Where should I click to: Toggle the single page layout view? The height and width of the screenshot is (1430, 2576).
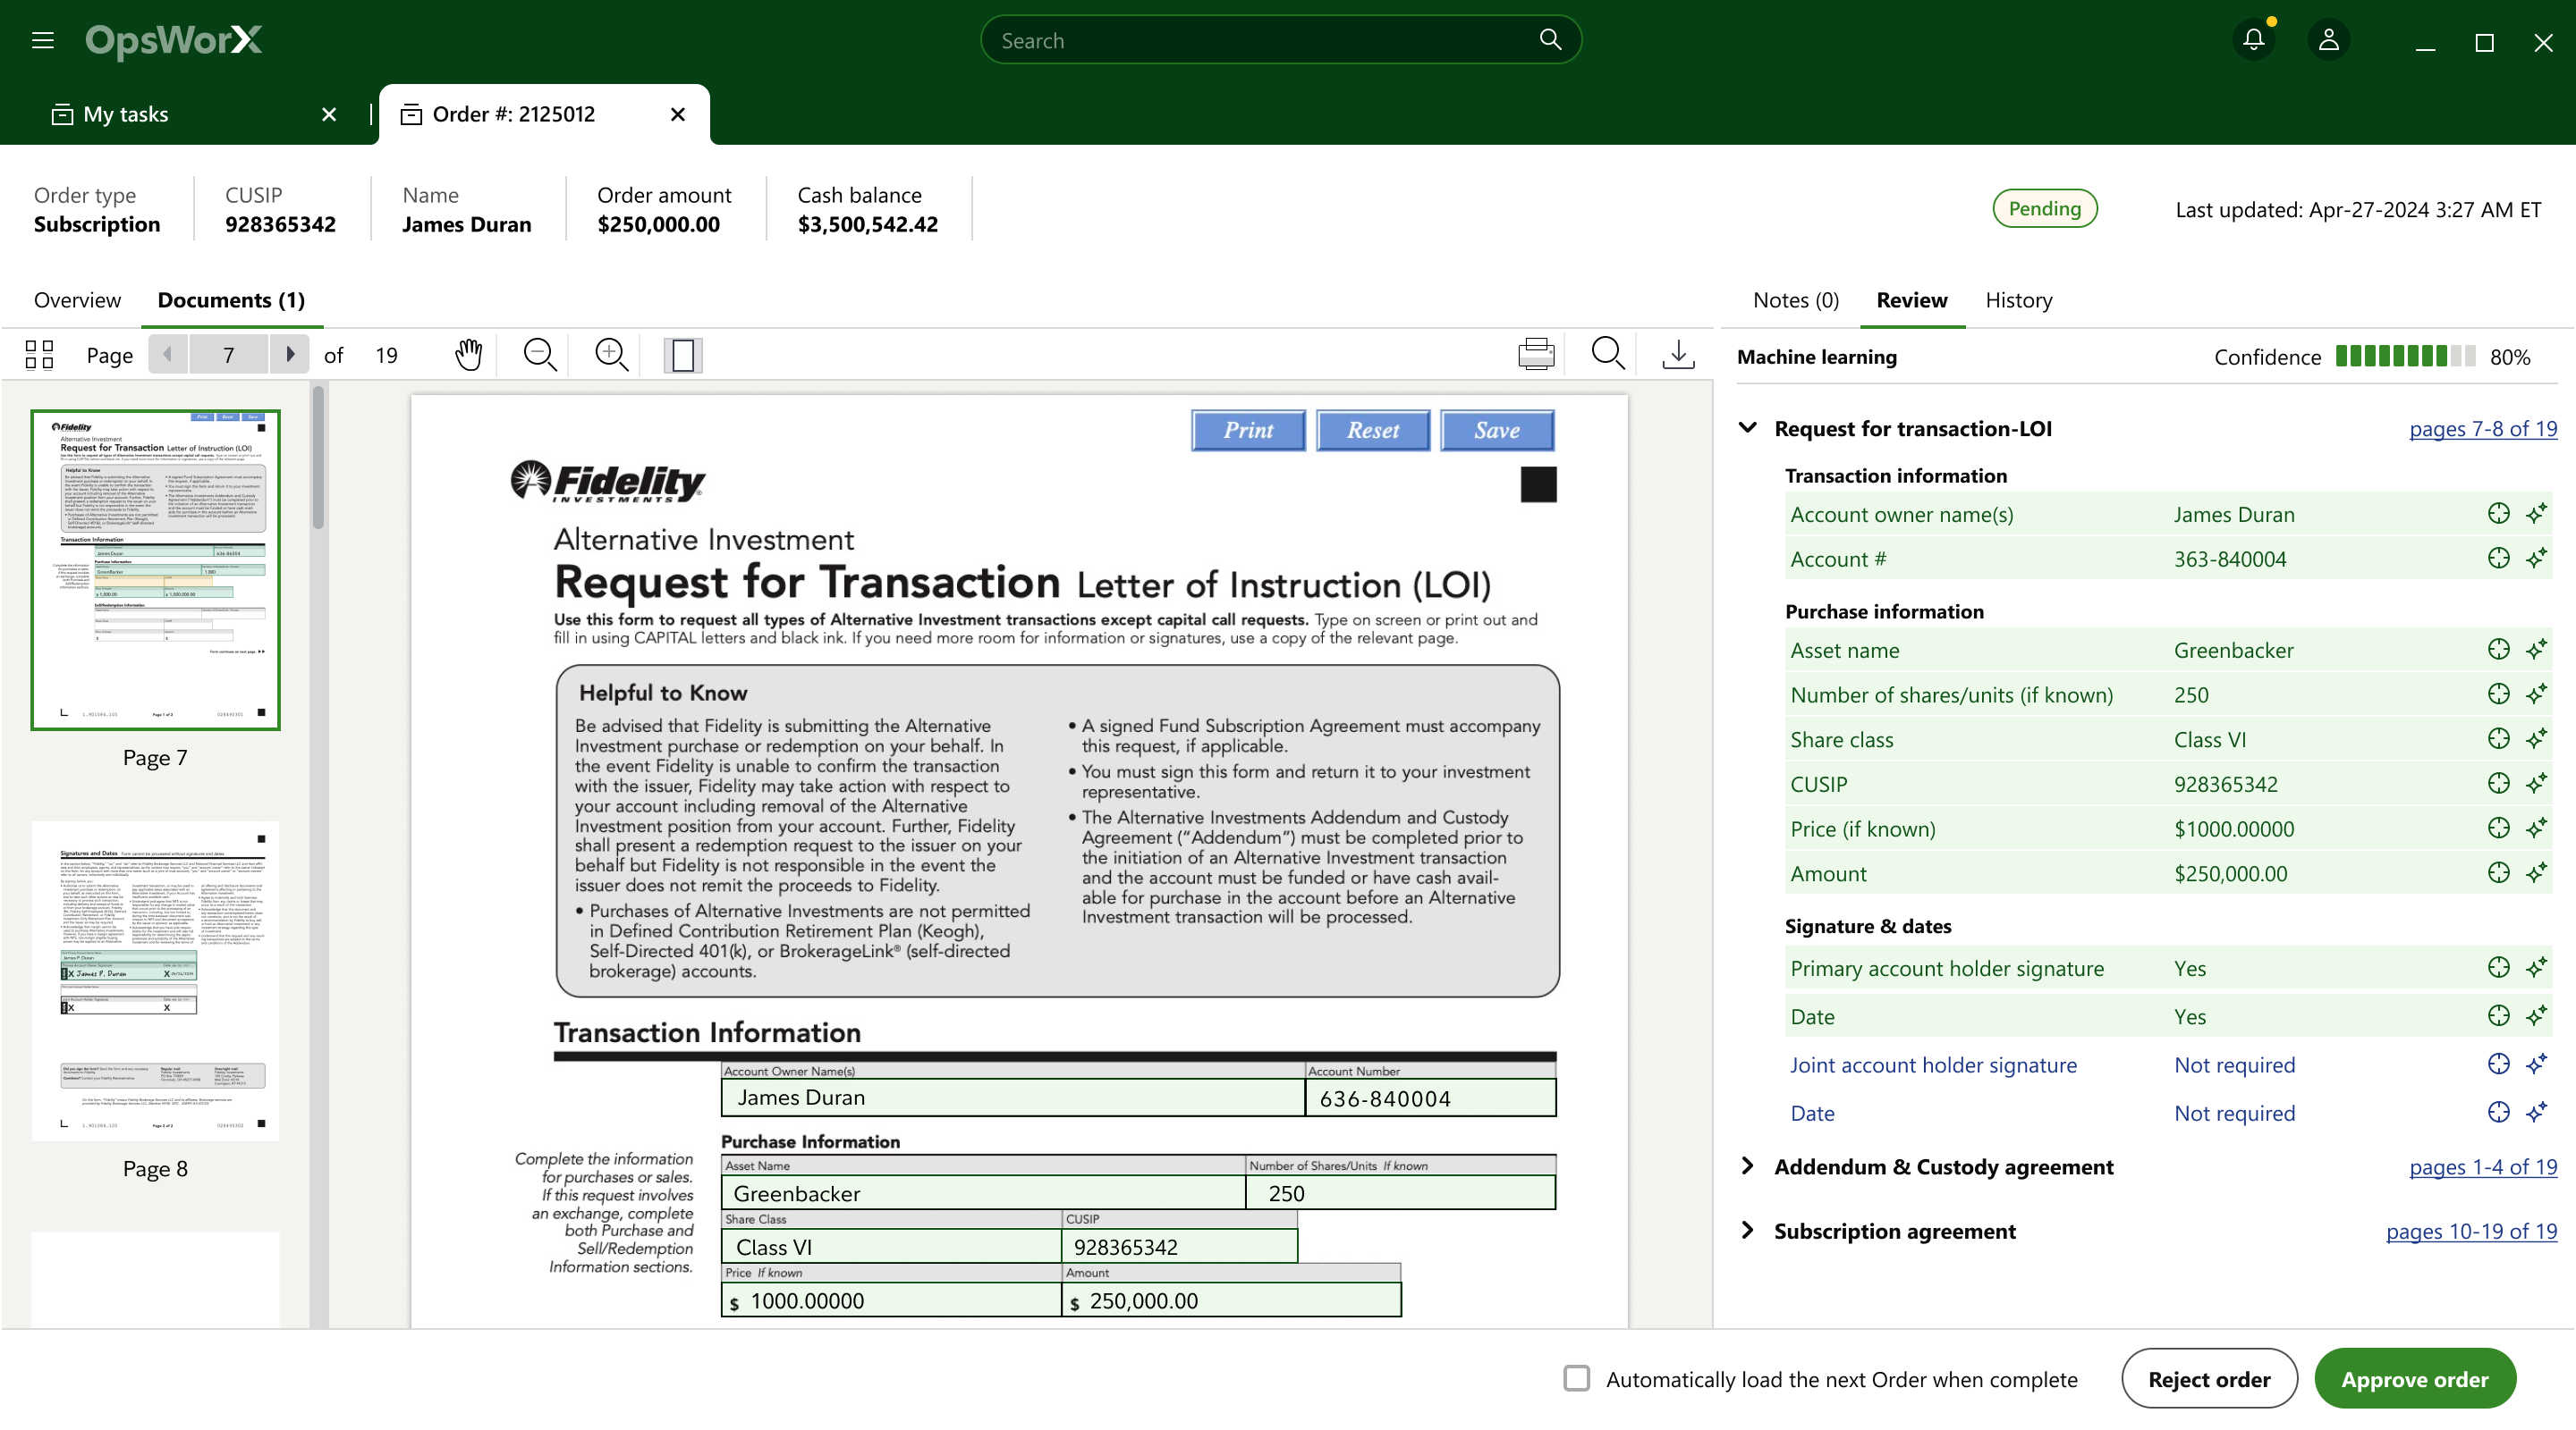683,355
